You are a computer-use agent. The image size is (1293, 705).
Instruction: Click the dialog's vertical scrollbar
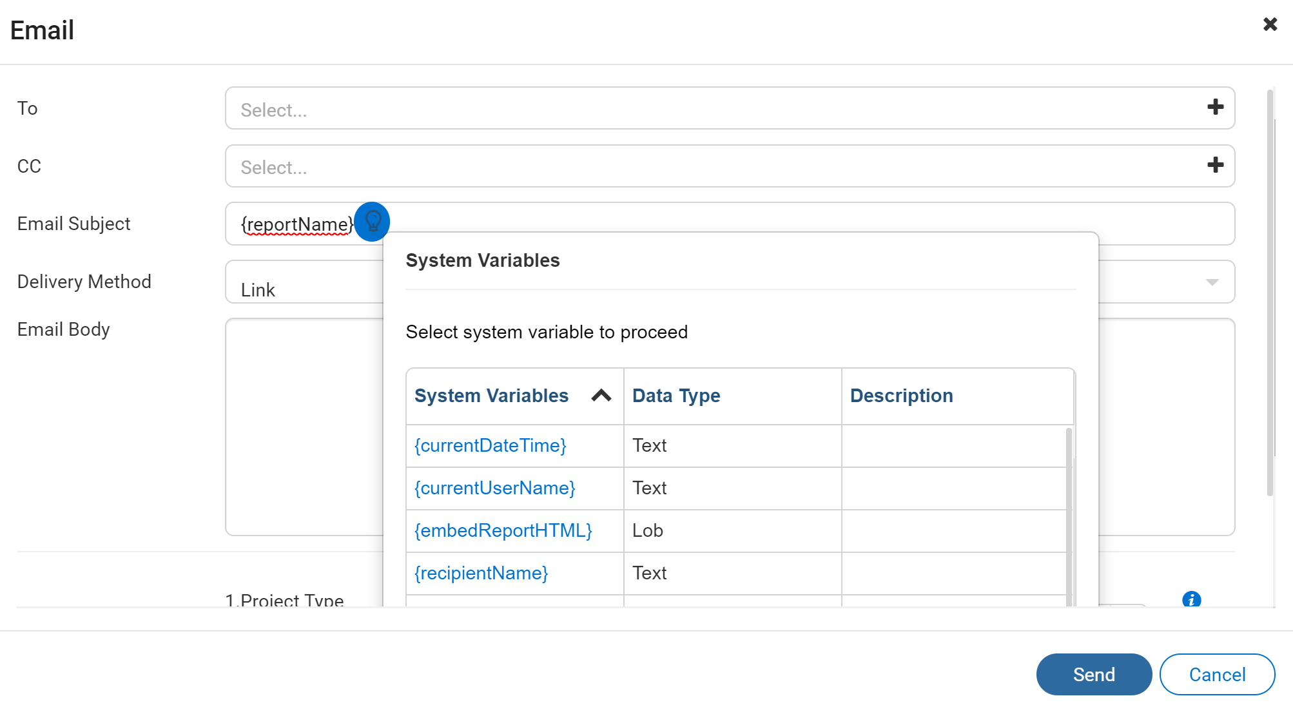click(1270, 290)
